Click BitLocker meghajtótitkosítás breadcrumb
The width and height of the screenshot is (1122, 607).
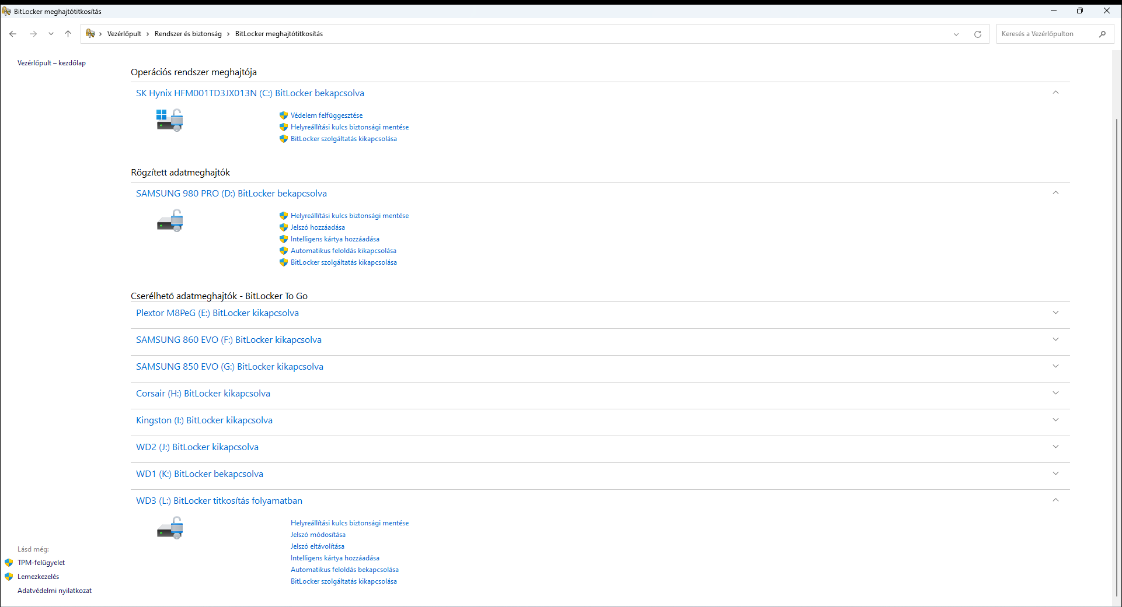tap(279, 34)
